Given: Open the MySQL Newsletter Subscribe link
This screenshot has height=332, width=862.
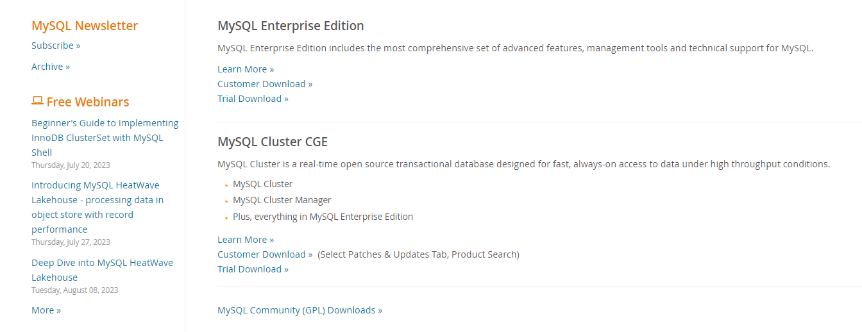Looking at the screenshot, I should 56,46.
